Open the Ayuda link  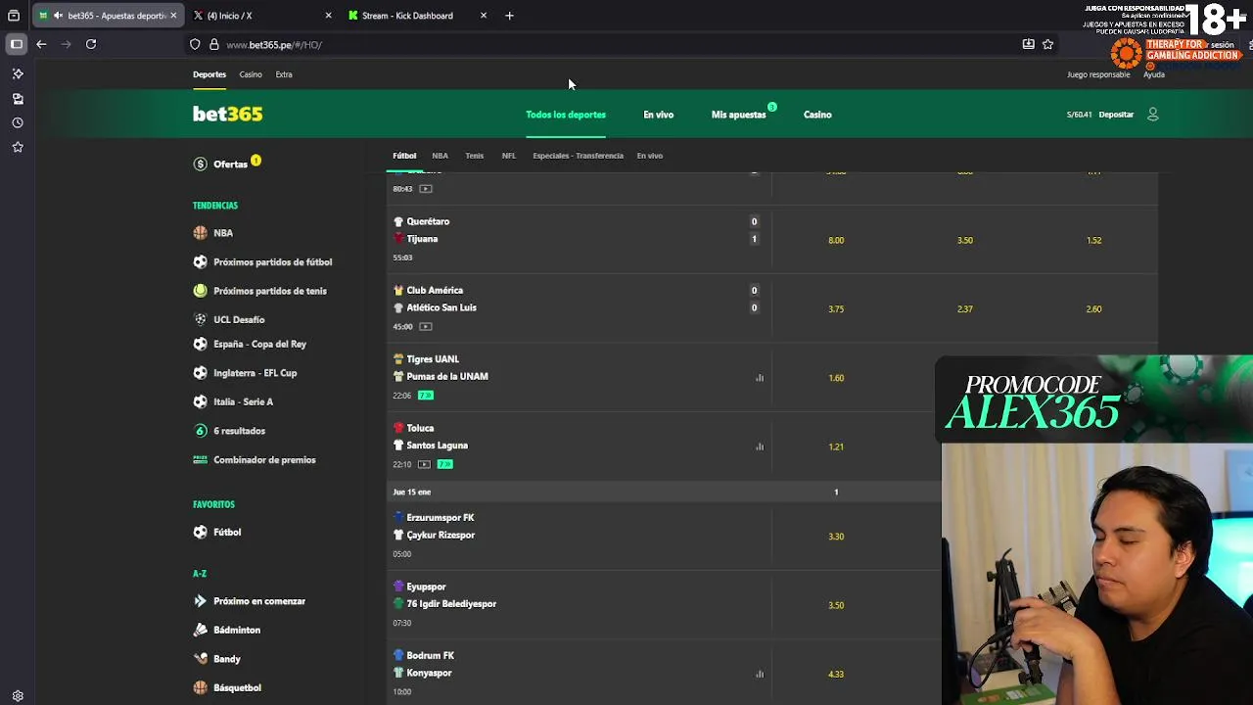coord(1154,74)
